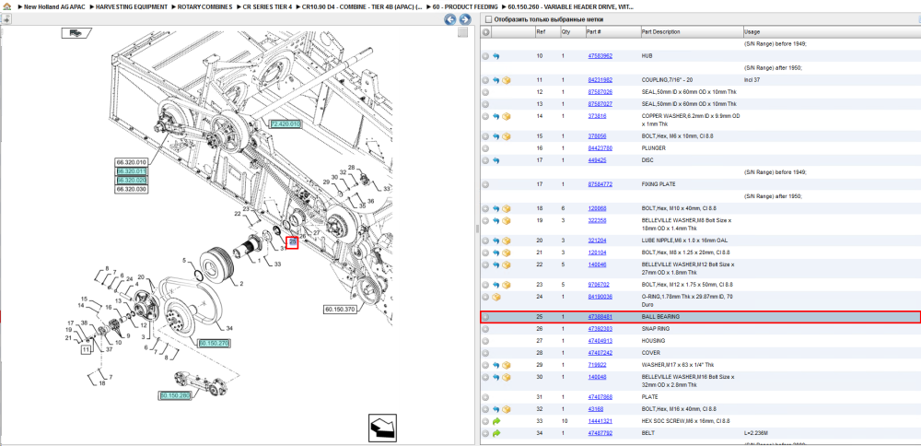Image resolution: width=921 pixels, height=446 pixels.
Task: Click the blue arrow icon for LUBE NIPPLE row
Action: [496, 241]
